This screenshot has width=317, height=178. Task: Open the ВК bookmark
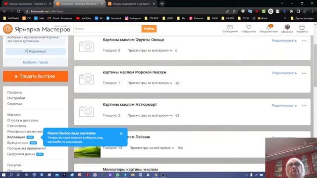pos(99,18)
